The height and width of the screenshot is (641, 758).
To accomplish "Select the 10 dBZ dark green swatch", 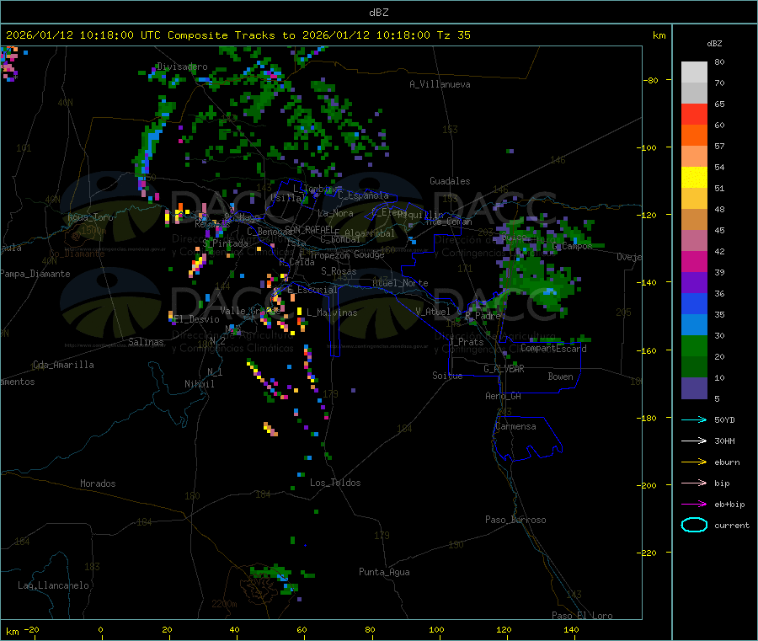I will [x=694, y=367].
